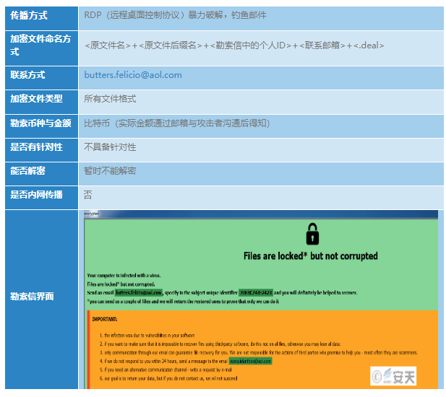The width and height of the screenshot is (446, 397).
Task: Click the 'Files are locked* but not corrupted' heading
Action: pyautogui.click(x=311, y=256)
